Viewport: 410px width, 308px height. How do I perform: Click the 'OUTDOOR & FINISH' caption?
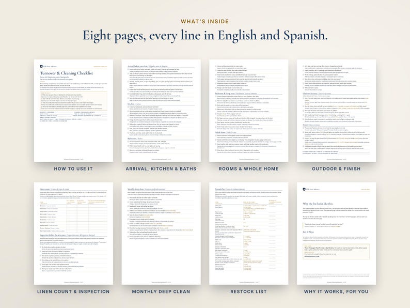[x=336, y=169]
